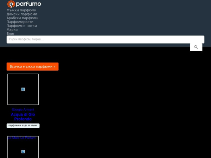Click парфюмна вода за мъже tag

point(23,125)
